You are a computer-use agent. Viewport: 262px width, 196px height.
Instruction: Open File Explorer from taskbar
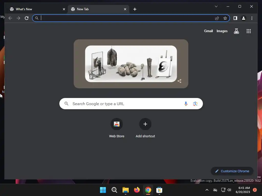[125, 190]
